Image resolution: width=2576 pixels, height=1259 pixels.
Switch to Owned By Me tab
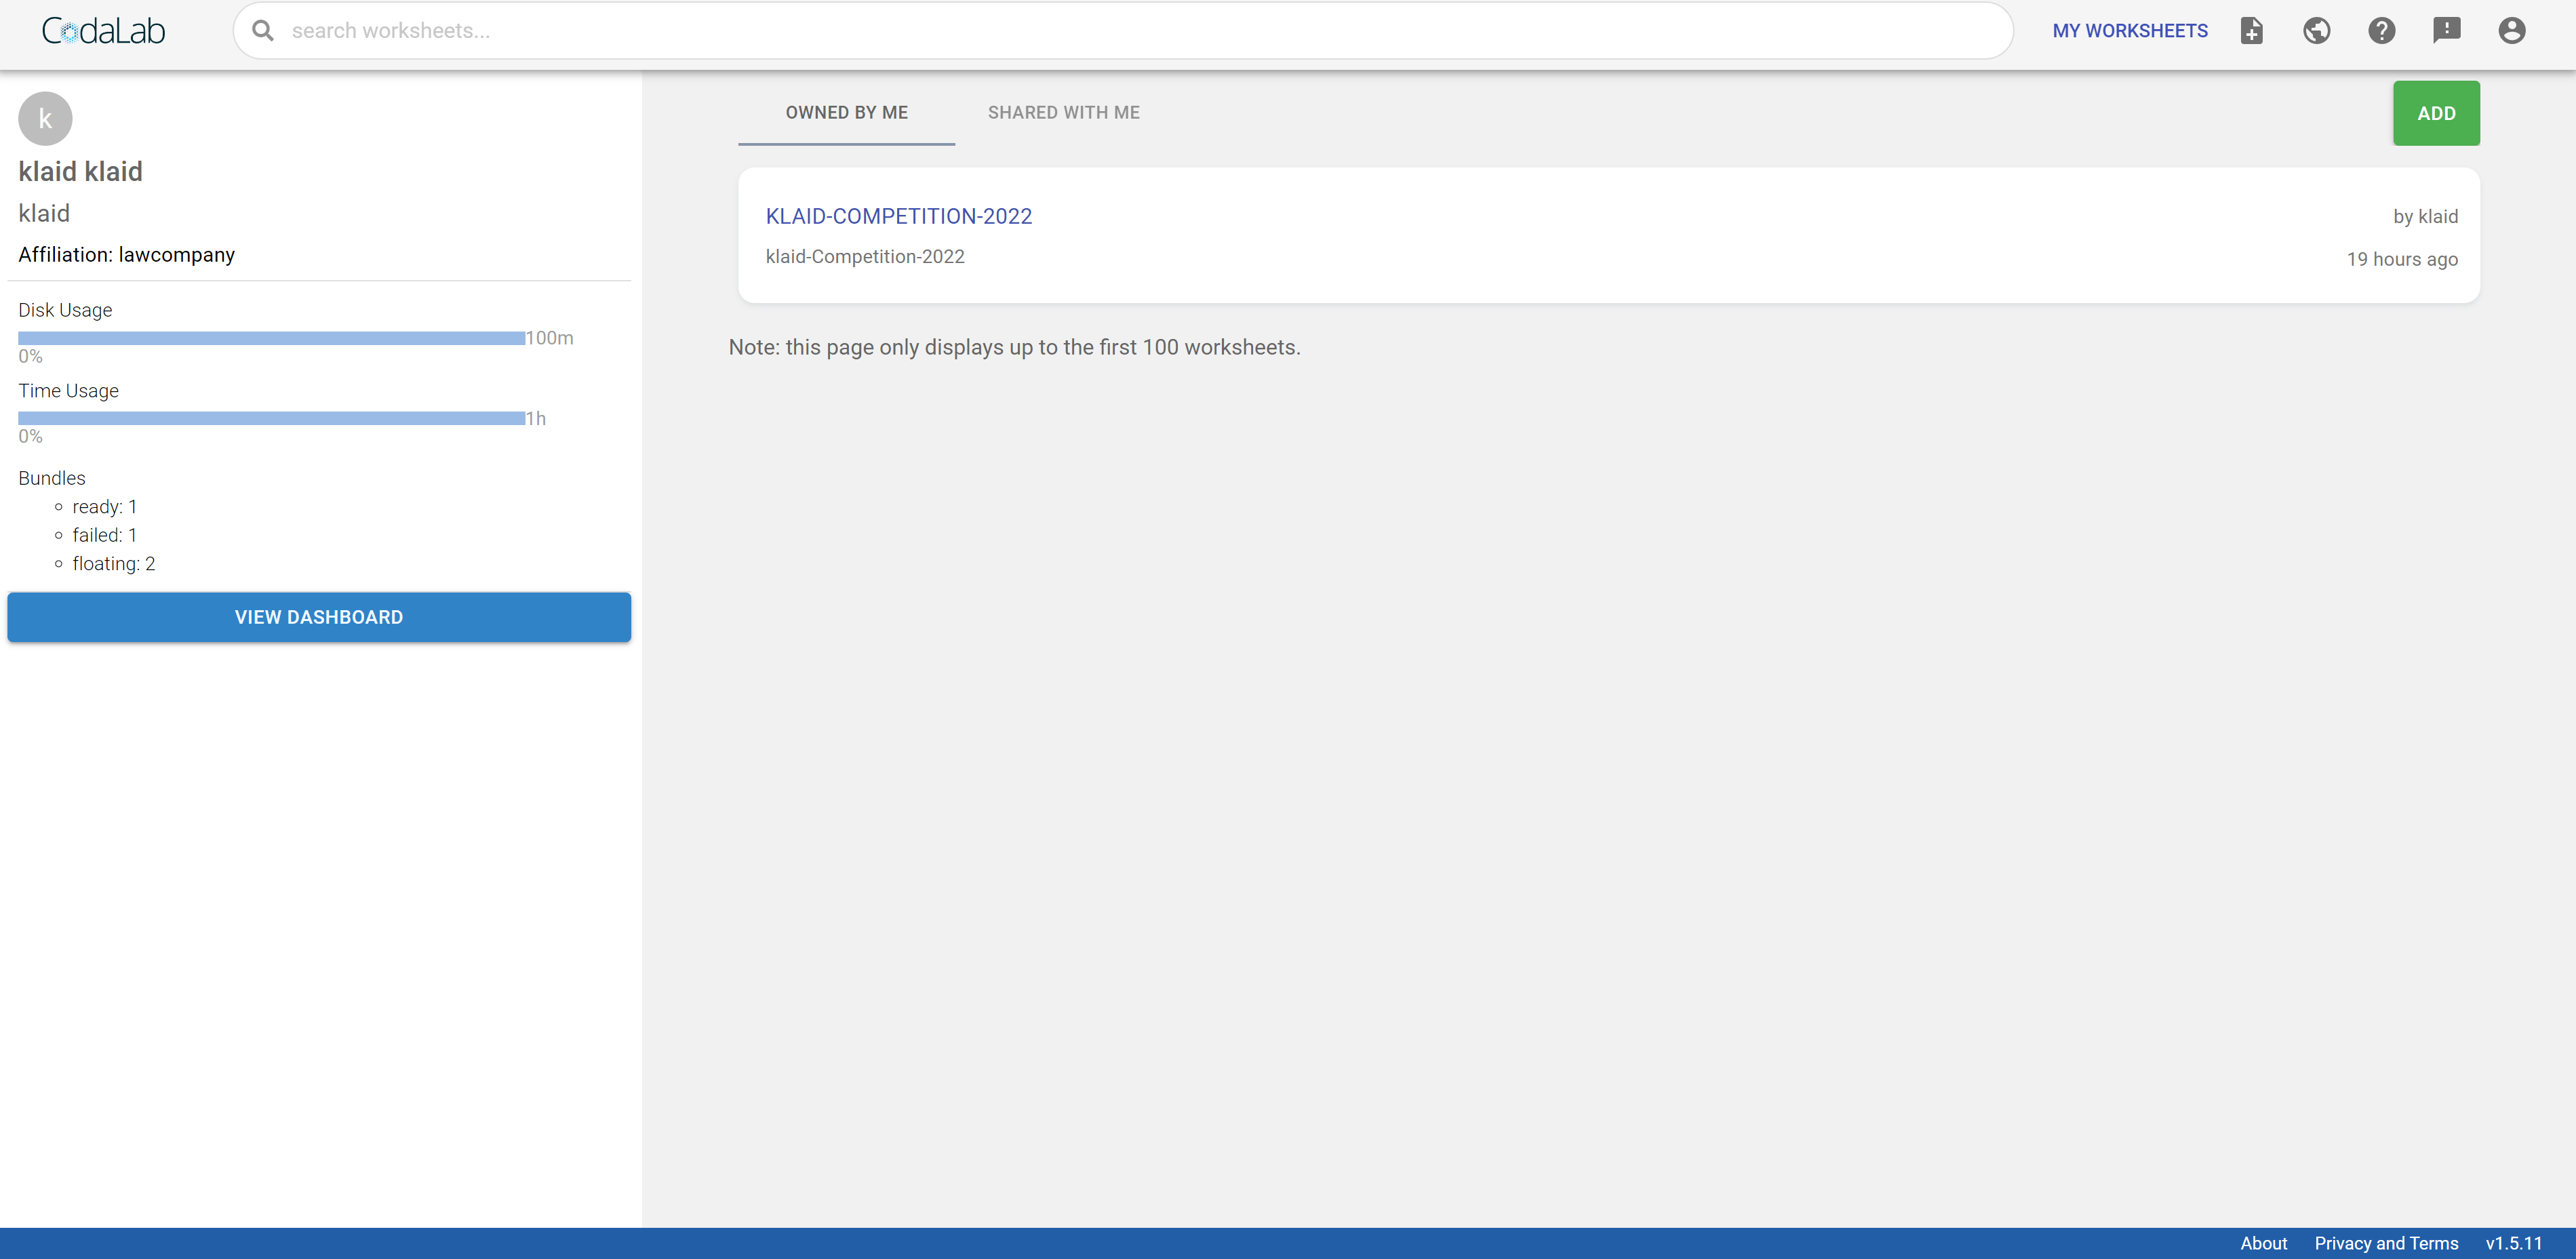point(846,113)
